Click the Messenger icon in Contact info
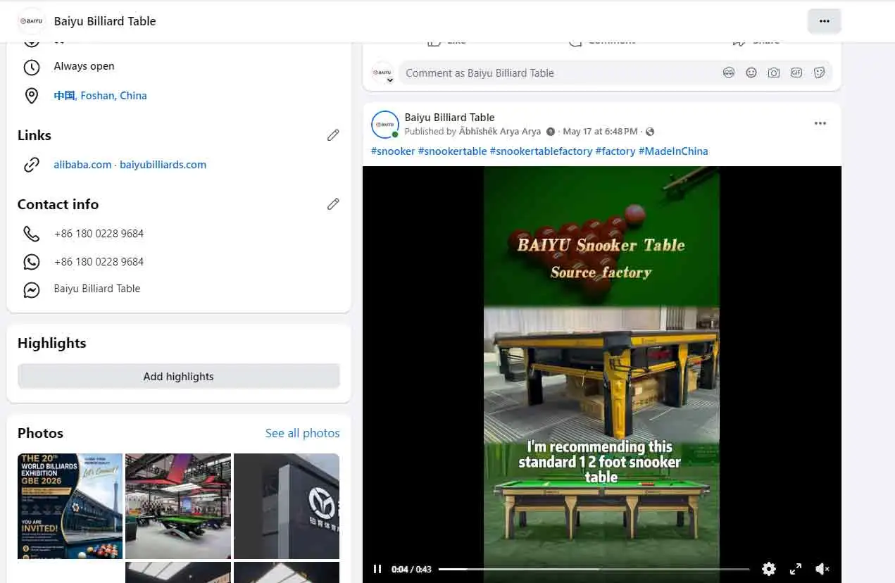The image size is (895, 583). (32, 289)
